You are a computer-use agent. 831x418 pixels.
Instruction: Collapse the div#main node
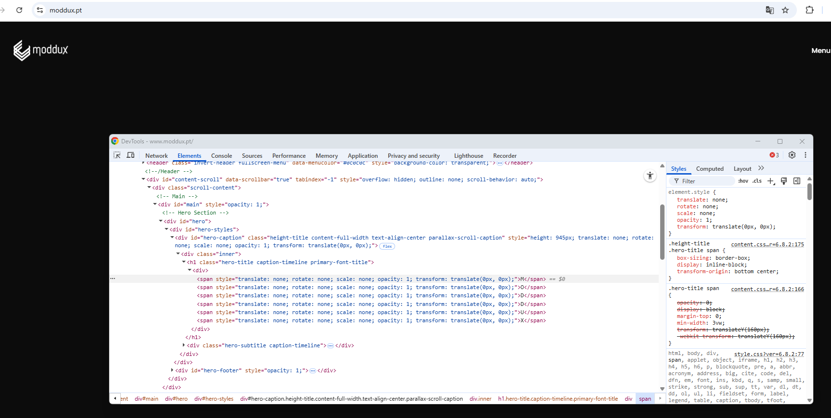pos(155,204)
